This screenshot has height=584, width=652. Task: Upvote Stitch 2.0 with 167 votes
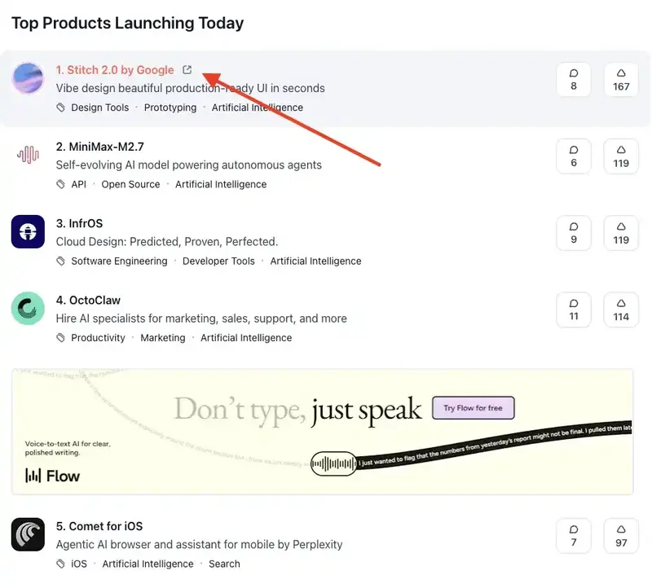[x=621, y=79]
